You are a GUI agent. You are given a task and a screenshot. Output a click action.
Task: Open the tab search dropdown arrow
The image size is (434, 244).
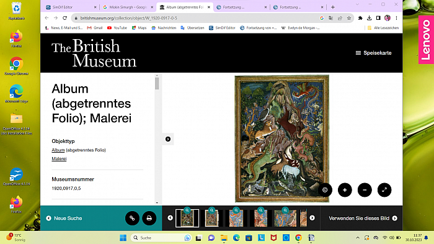coord(357,4)
